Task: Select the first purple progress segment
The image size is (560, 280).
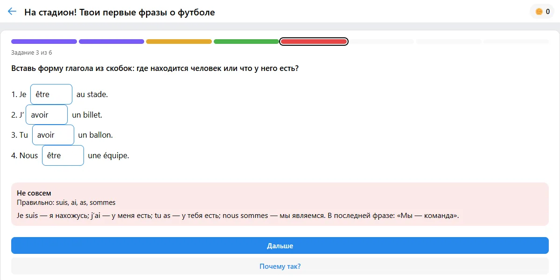Action: pyautogui.click(x=44, y=42)
